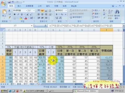The height and width of the screenshot is (93, 125).
Task: Click the Internet Explorer taskbar icon
Action: tap(10, 91)
